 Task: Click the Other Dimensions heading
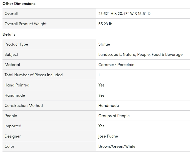[x=19, y=3]
